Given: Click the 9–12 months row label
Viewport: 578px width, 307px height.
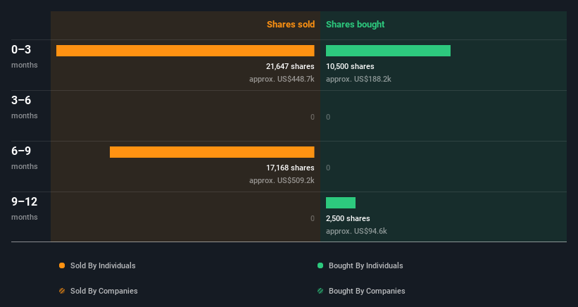Looking at the screenshot, I should [x=25, y=208].
